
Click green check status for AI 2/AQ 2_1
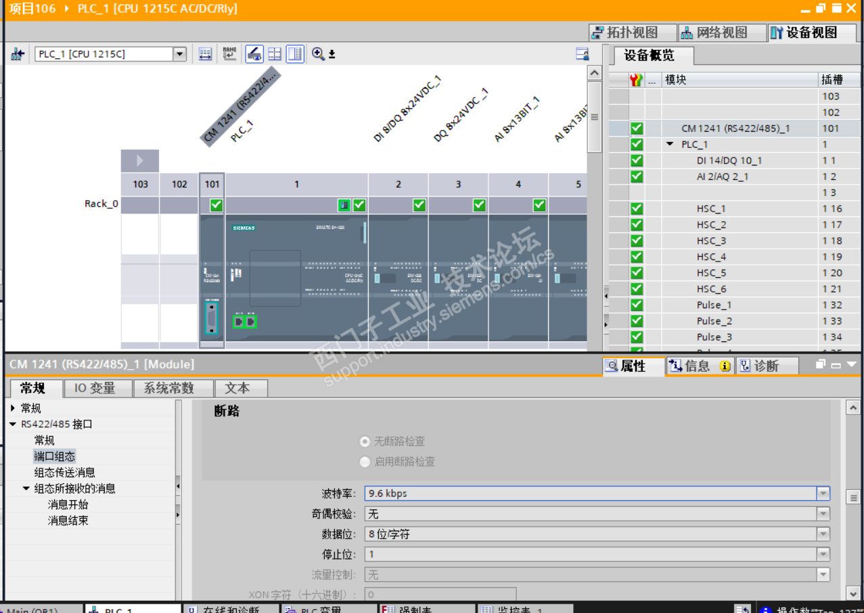click(x=637, y=176)
